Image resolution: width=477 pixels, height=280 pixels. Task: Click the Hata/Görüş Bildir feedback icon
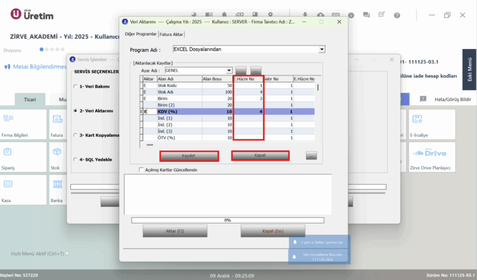coord(423,99)
